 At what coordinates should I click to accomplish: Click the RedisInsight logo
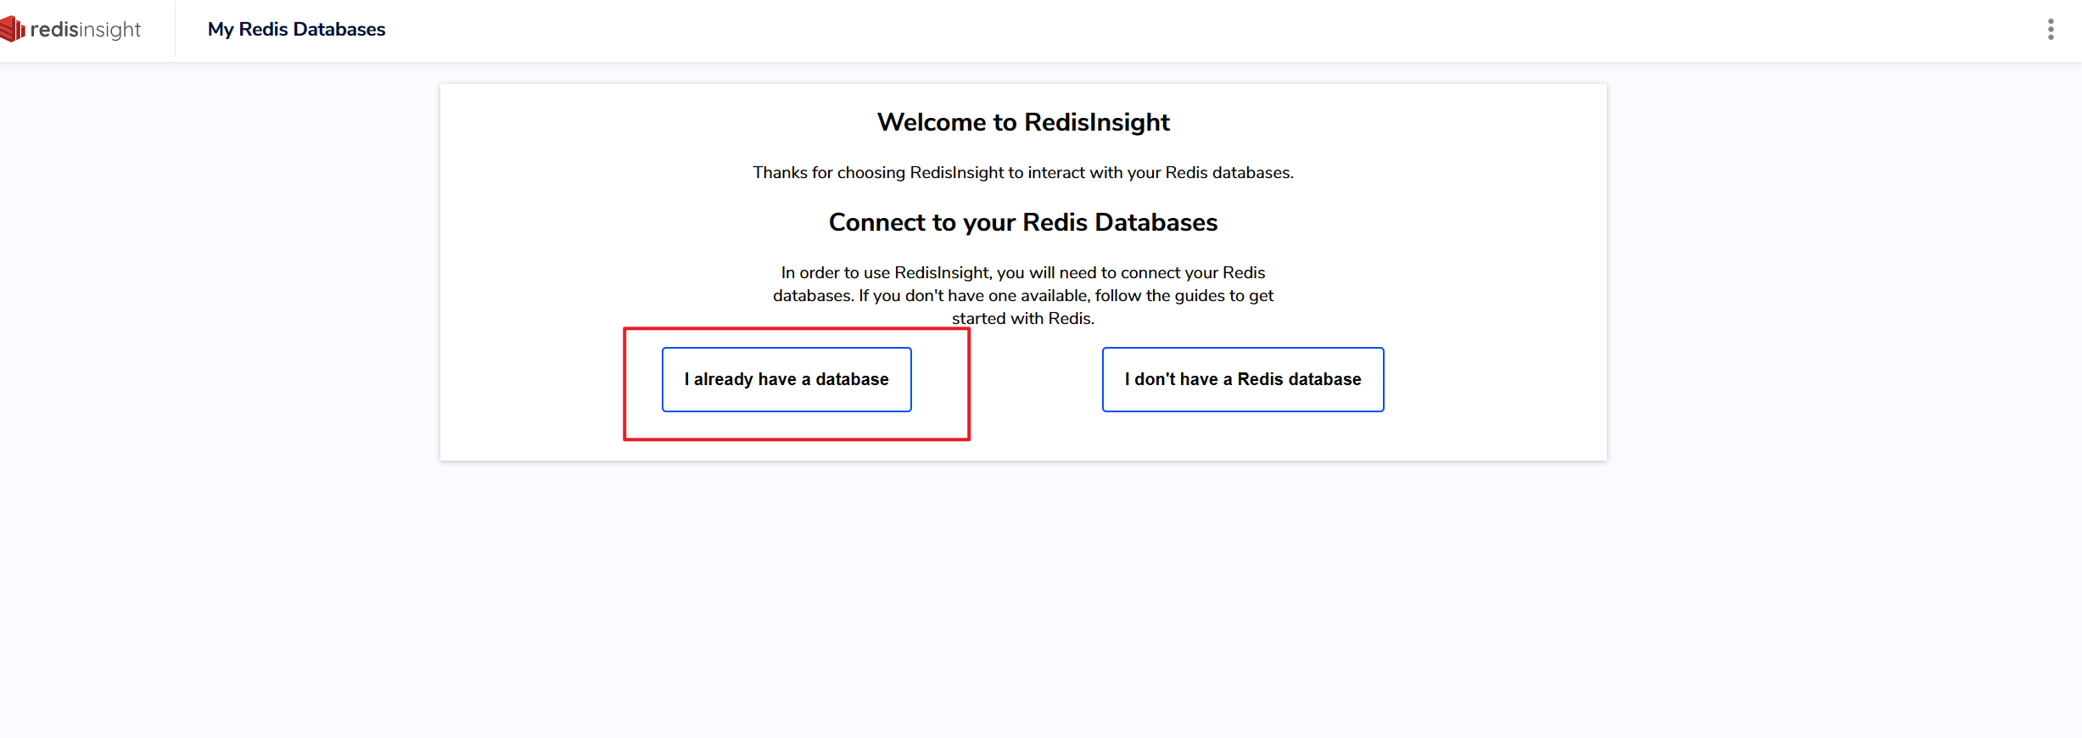pos(71,30)
